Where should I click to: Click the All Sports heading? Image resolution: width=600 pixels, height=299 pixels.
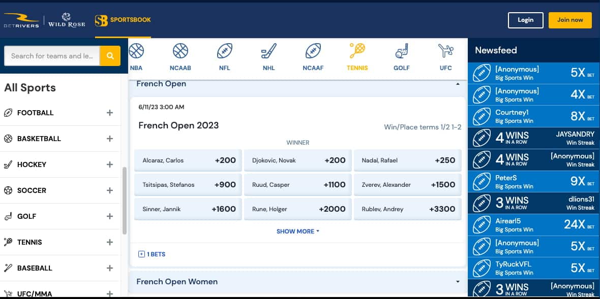[30, 88]
